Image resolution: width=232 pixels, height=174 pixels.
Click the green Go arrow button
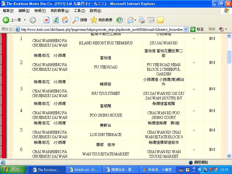(193, 29)
